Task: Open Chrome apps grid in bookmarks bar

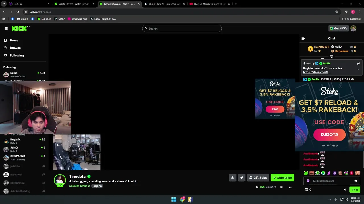Action: click(x=4, y=19)
